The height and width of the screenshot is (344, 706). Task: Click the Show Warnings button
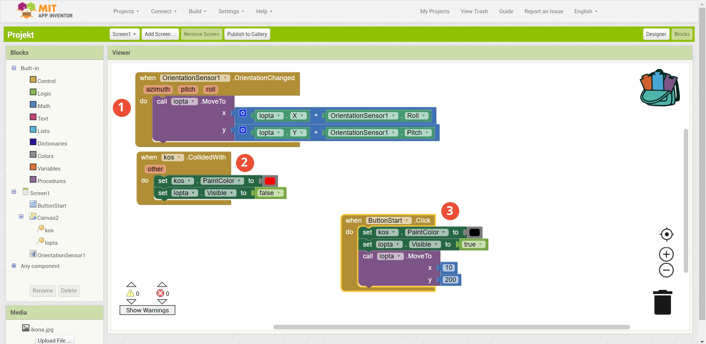[147, 310]
